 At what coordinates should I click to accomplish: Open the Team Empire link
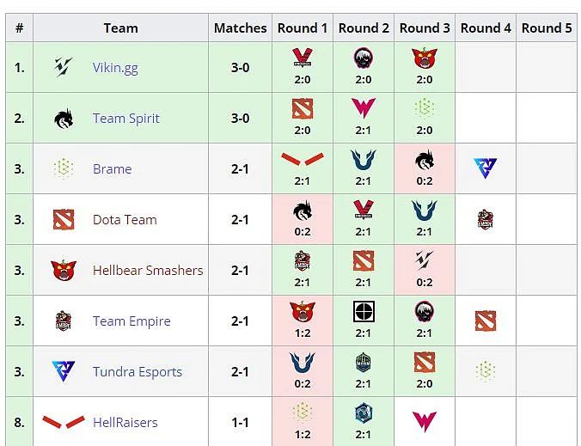tap(131, 321)
